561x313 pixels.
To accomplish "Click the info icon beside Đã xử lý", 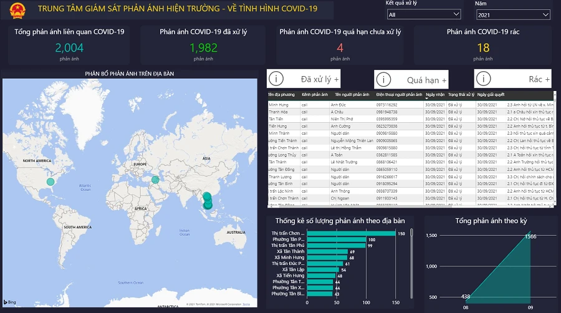I will pos(276,79).
